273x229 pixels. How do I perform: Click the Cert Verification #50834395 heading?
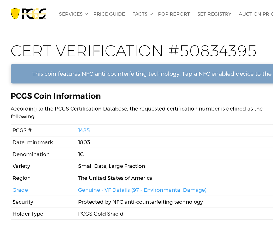coord(133,51)
